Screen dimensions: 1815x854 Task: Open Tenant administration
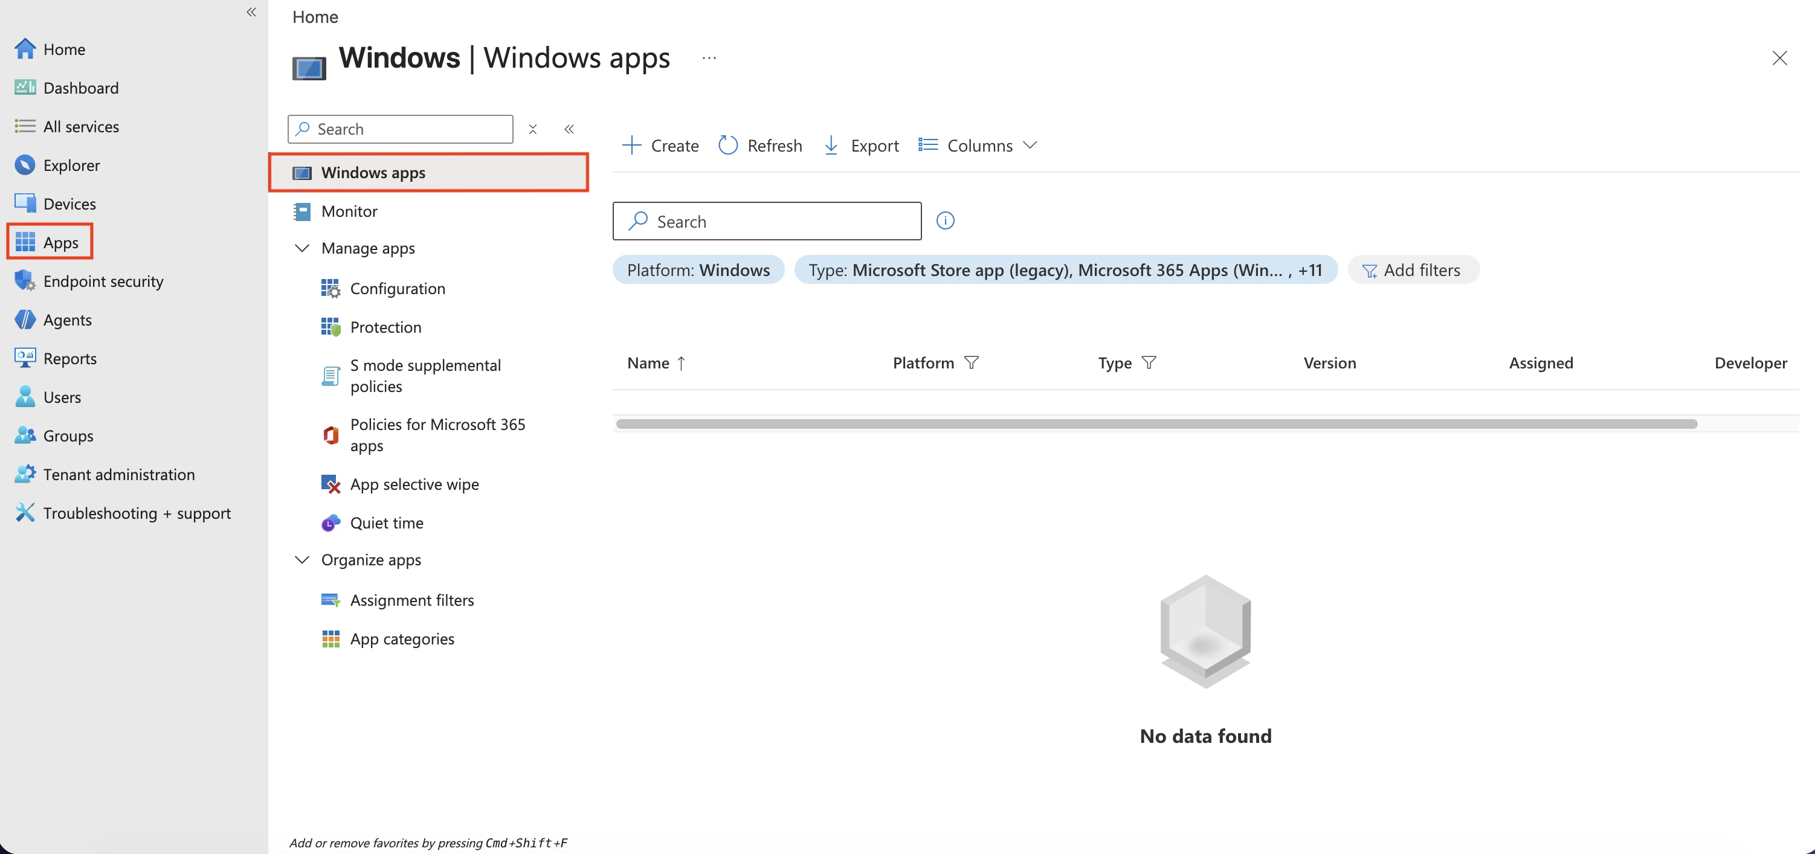[105, 475]
